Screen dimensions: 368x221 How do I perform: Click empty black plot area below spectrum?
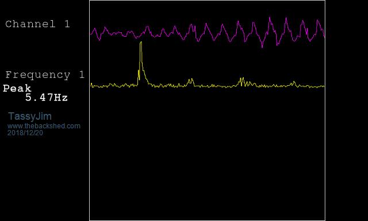pos(207,153)
